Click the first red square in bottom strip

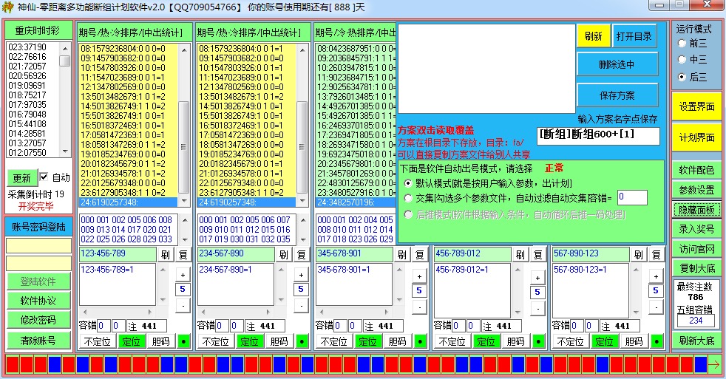[13, 364]
